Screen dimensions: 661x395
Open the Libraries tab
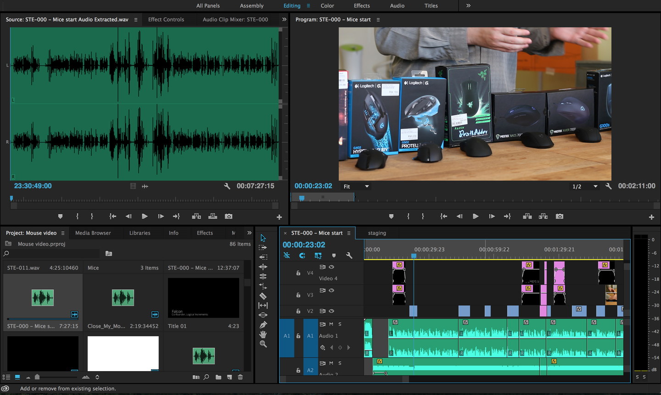[x=140, y=233]
